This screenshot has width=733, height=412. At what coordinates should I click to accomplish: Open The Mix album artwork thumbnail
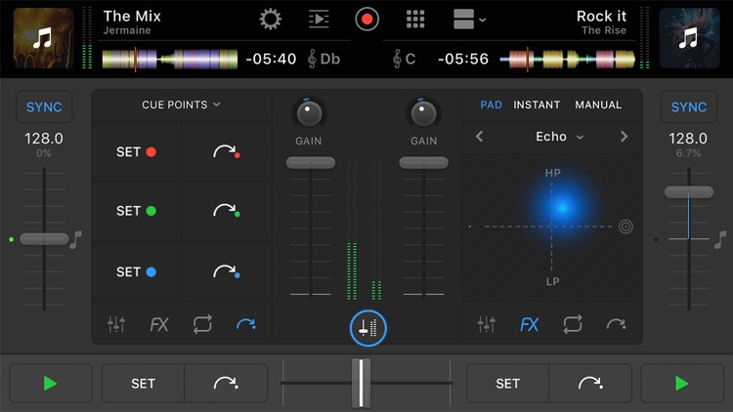click(43, 38)
